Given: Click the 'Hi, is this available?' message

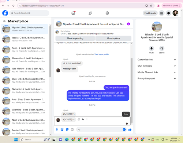Looking at the screenshot, I should click(72, 63).
